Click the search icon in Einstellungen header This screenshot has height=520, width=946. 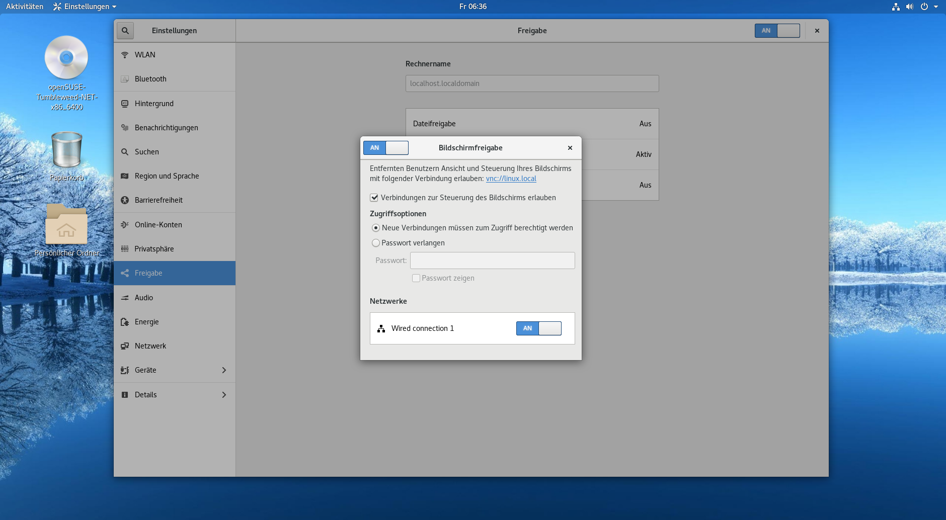pyautogui.click(x=125, y=30)
